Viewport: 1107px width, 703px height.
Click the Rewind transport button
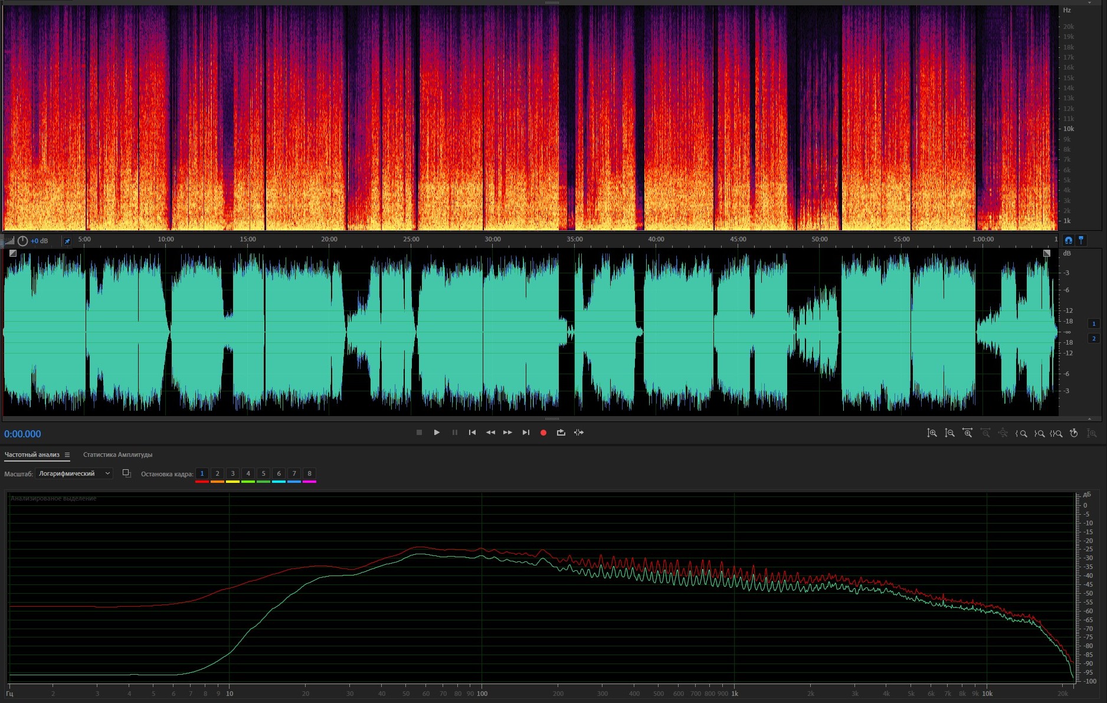click(x=490, y=433)
